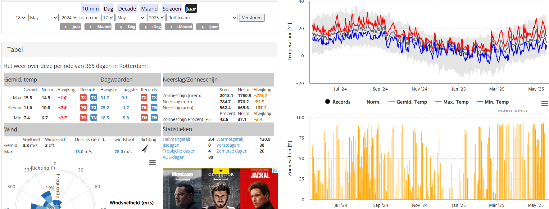
Task: Collapse ad with yellow arrow tab
Action: pos(221,171)
